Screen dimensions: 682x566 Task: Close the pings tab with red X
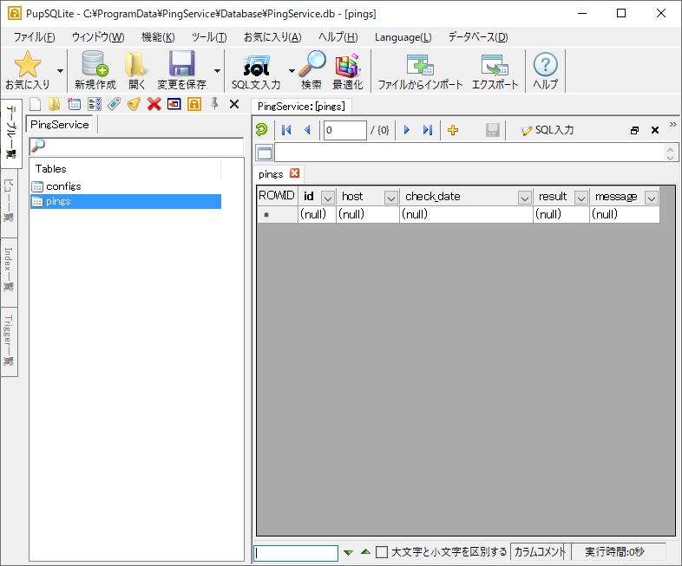click(x=294, y=173)
